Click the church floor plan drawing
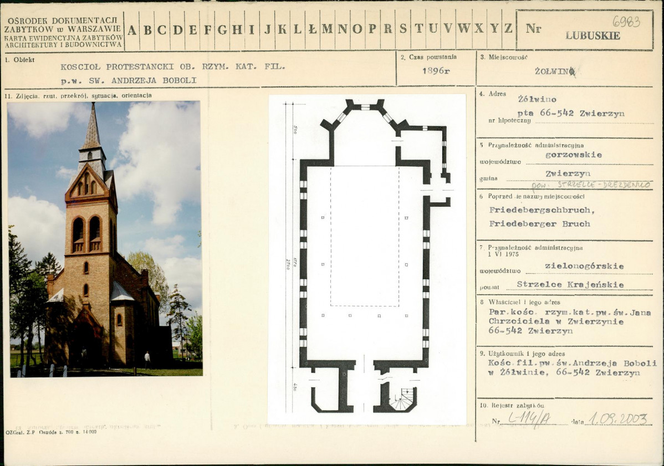 pyautogui.click(x=367, y=259)
